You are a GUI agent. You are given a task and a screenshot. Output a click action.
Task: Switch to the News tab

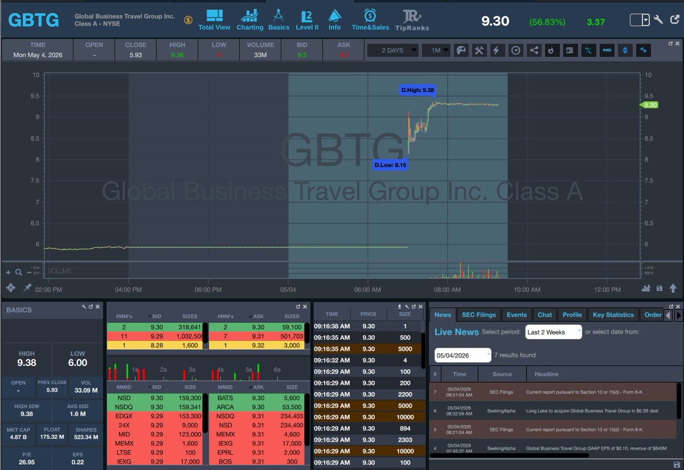[x=442, y=315]
